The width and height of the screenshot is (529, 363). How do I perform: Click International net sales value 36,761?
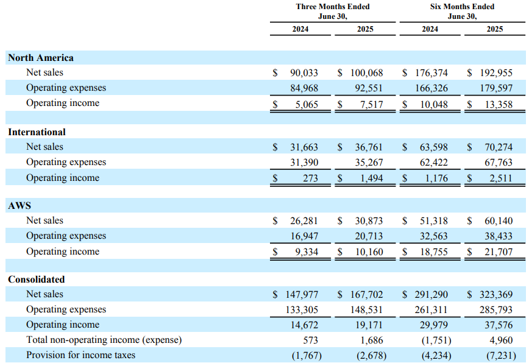369,147
